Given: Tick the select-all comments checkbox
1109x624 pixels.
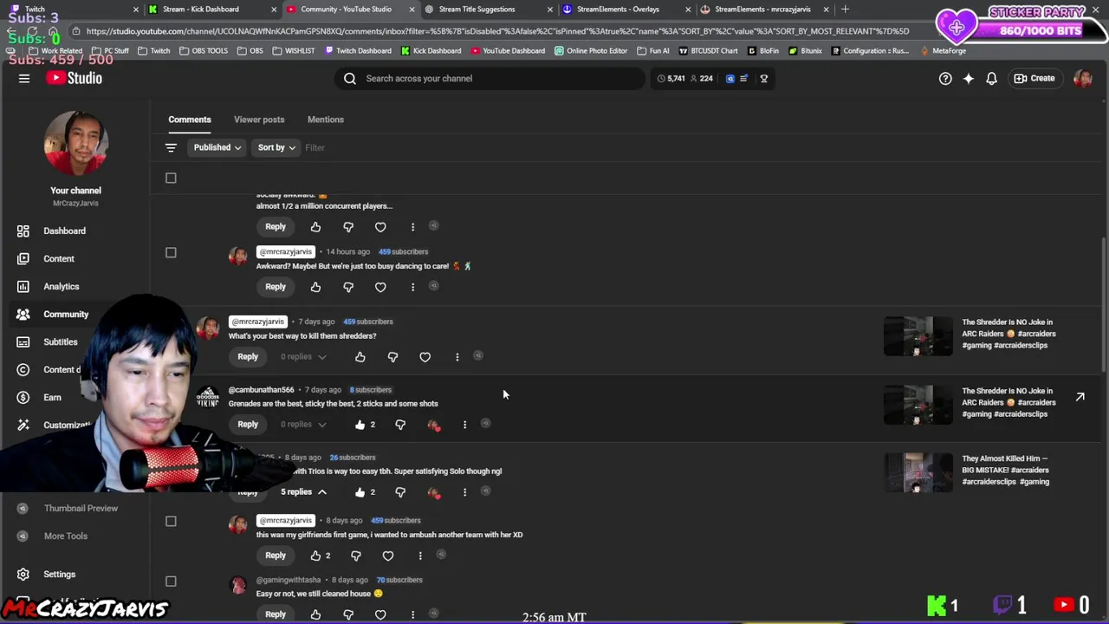Looking at the screenshot, I should (x=171, y=178).
